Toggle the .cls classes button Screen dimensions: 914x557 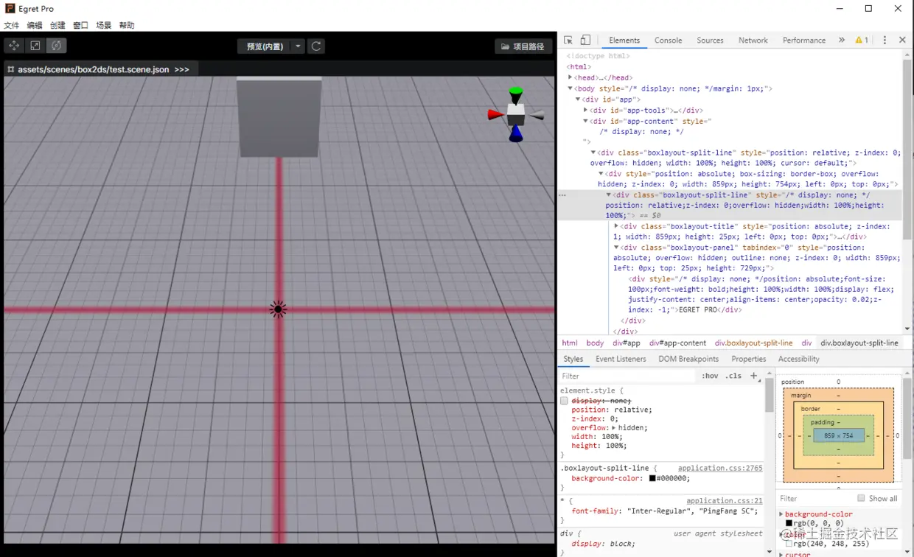pyautogui.click(x=733, y=376)
